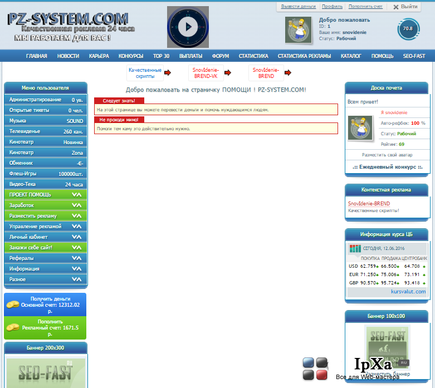Open ПОМОЩЬ in the nav bar
435x388 pixels.
coord(382,56)
